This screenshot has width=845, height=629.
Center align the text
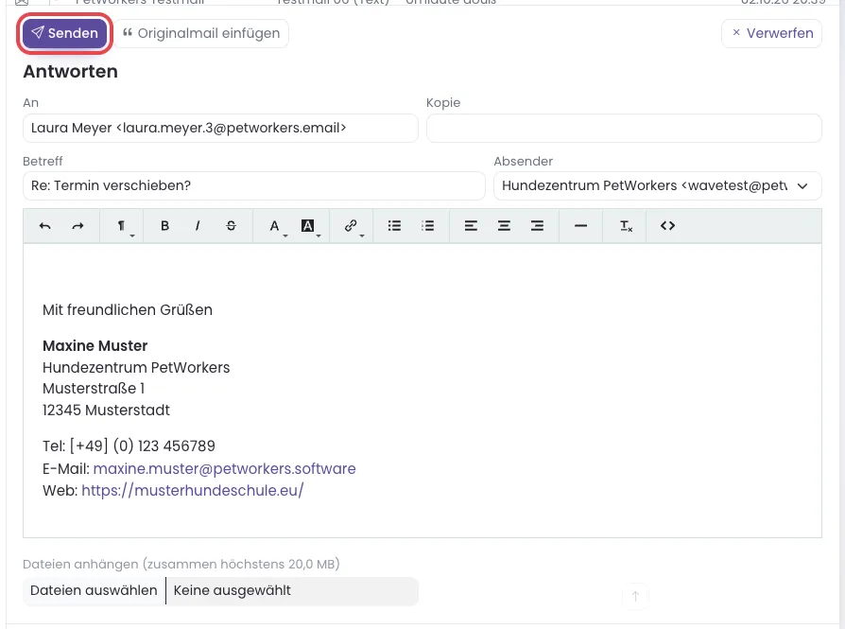[x=504, y=226]
